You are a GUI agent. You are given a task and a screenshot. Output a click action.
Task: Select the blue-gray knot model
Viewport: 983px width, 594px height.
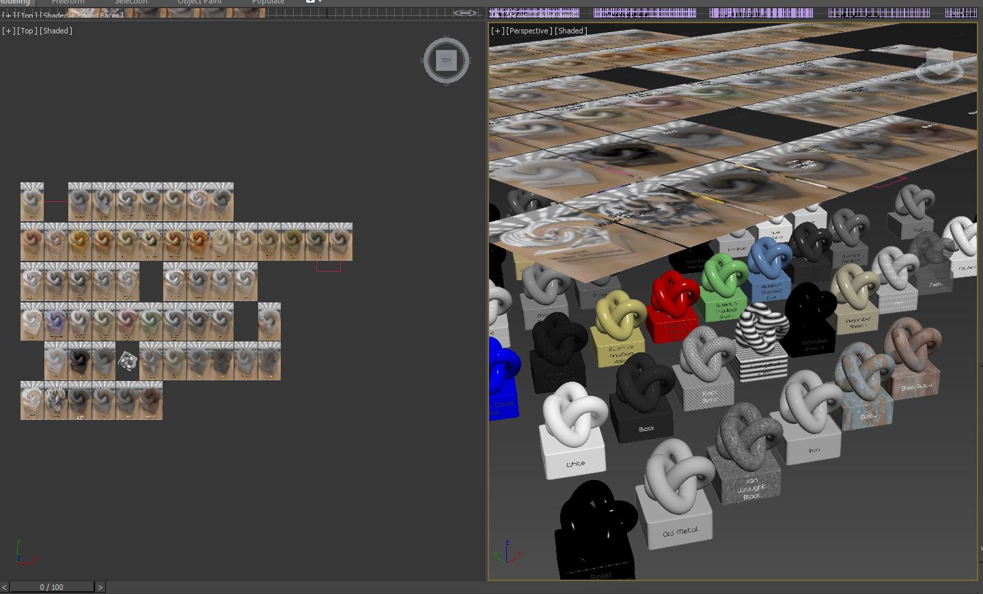coord(769,259)
